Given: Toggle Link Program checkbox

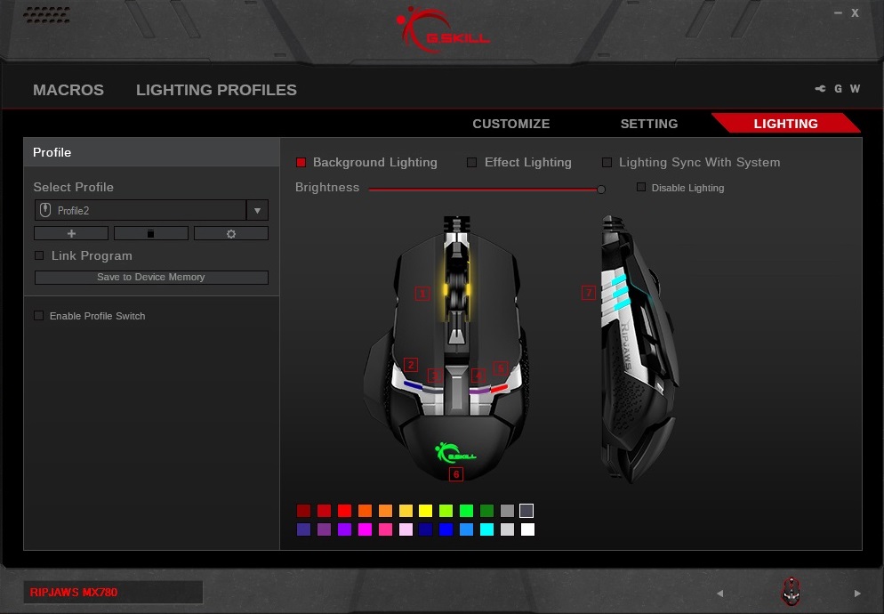Looking at the screenshot, I should pyautogui.click(x=39, y=255).
